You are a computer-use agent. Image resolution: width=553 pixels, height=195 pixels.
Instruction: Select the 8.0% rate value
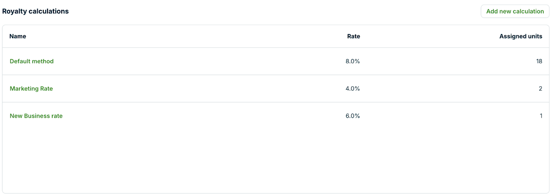352,61
